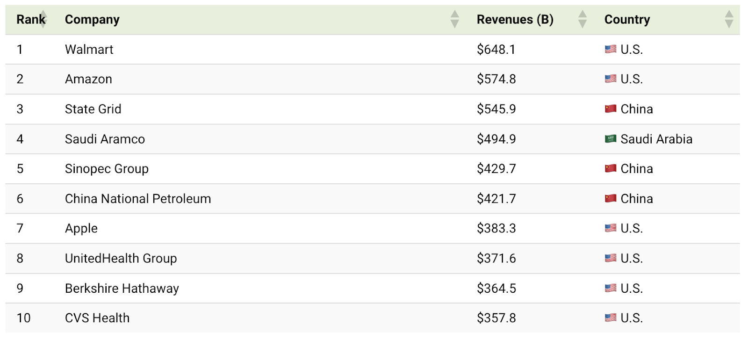Click the China flag in State Grid row
The image size is (748, 347).
pyautogui.click(x=611, y=109)
